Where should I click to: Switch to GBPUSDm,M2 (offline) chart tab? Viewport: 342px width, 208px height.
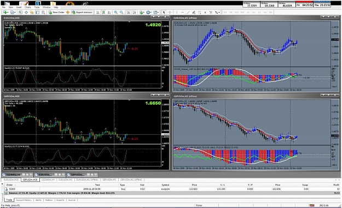coord(131,180)
